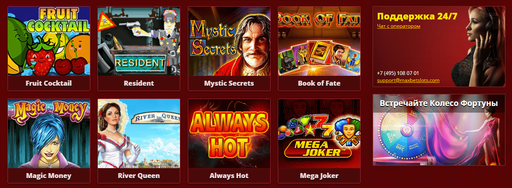
Task: Open the Fruit Cocktail game thumbnail
Action: click(x=49, y=41)
